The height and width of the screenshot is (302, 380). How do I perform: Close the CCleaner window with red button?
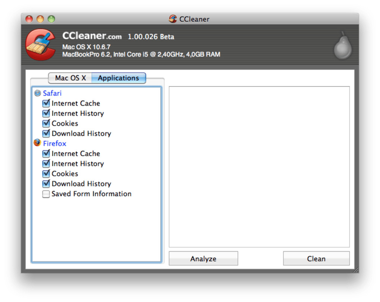pos(29,19)
